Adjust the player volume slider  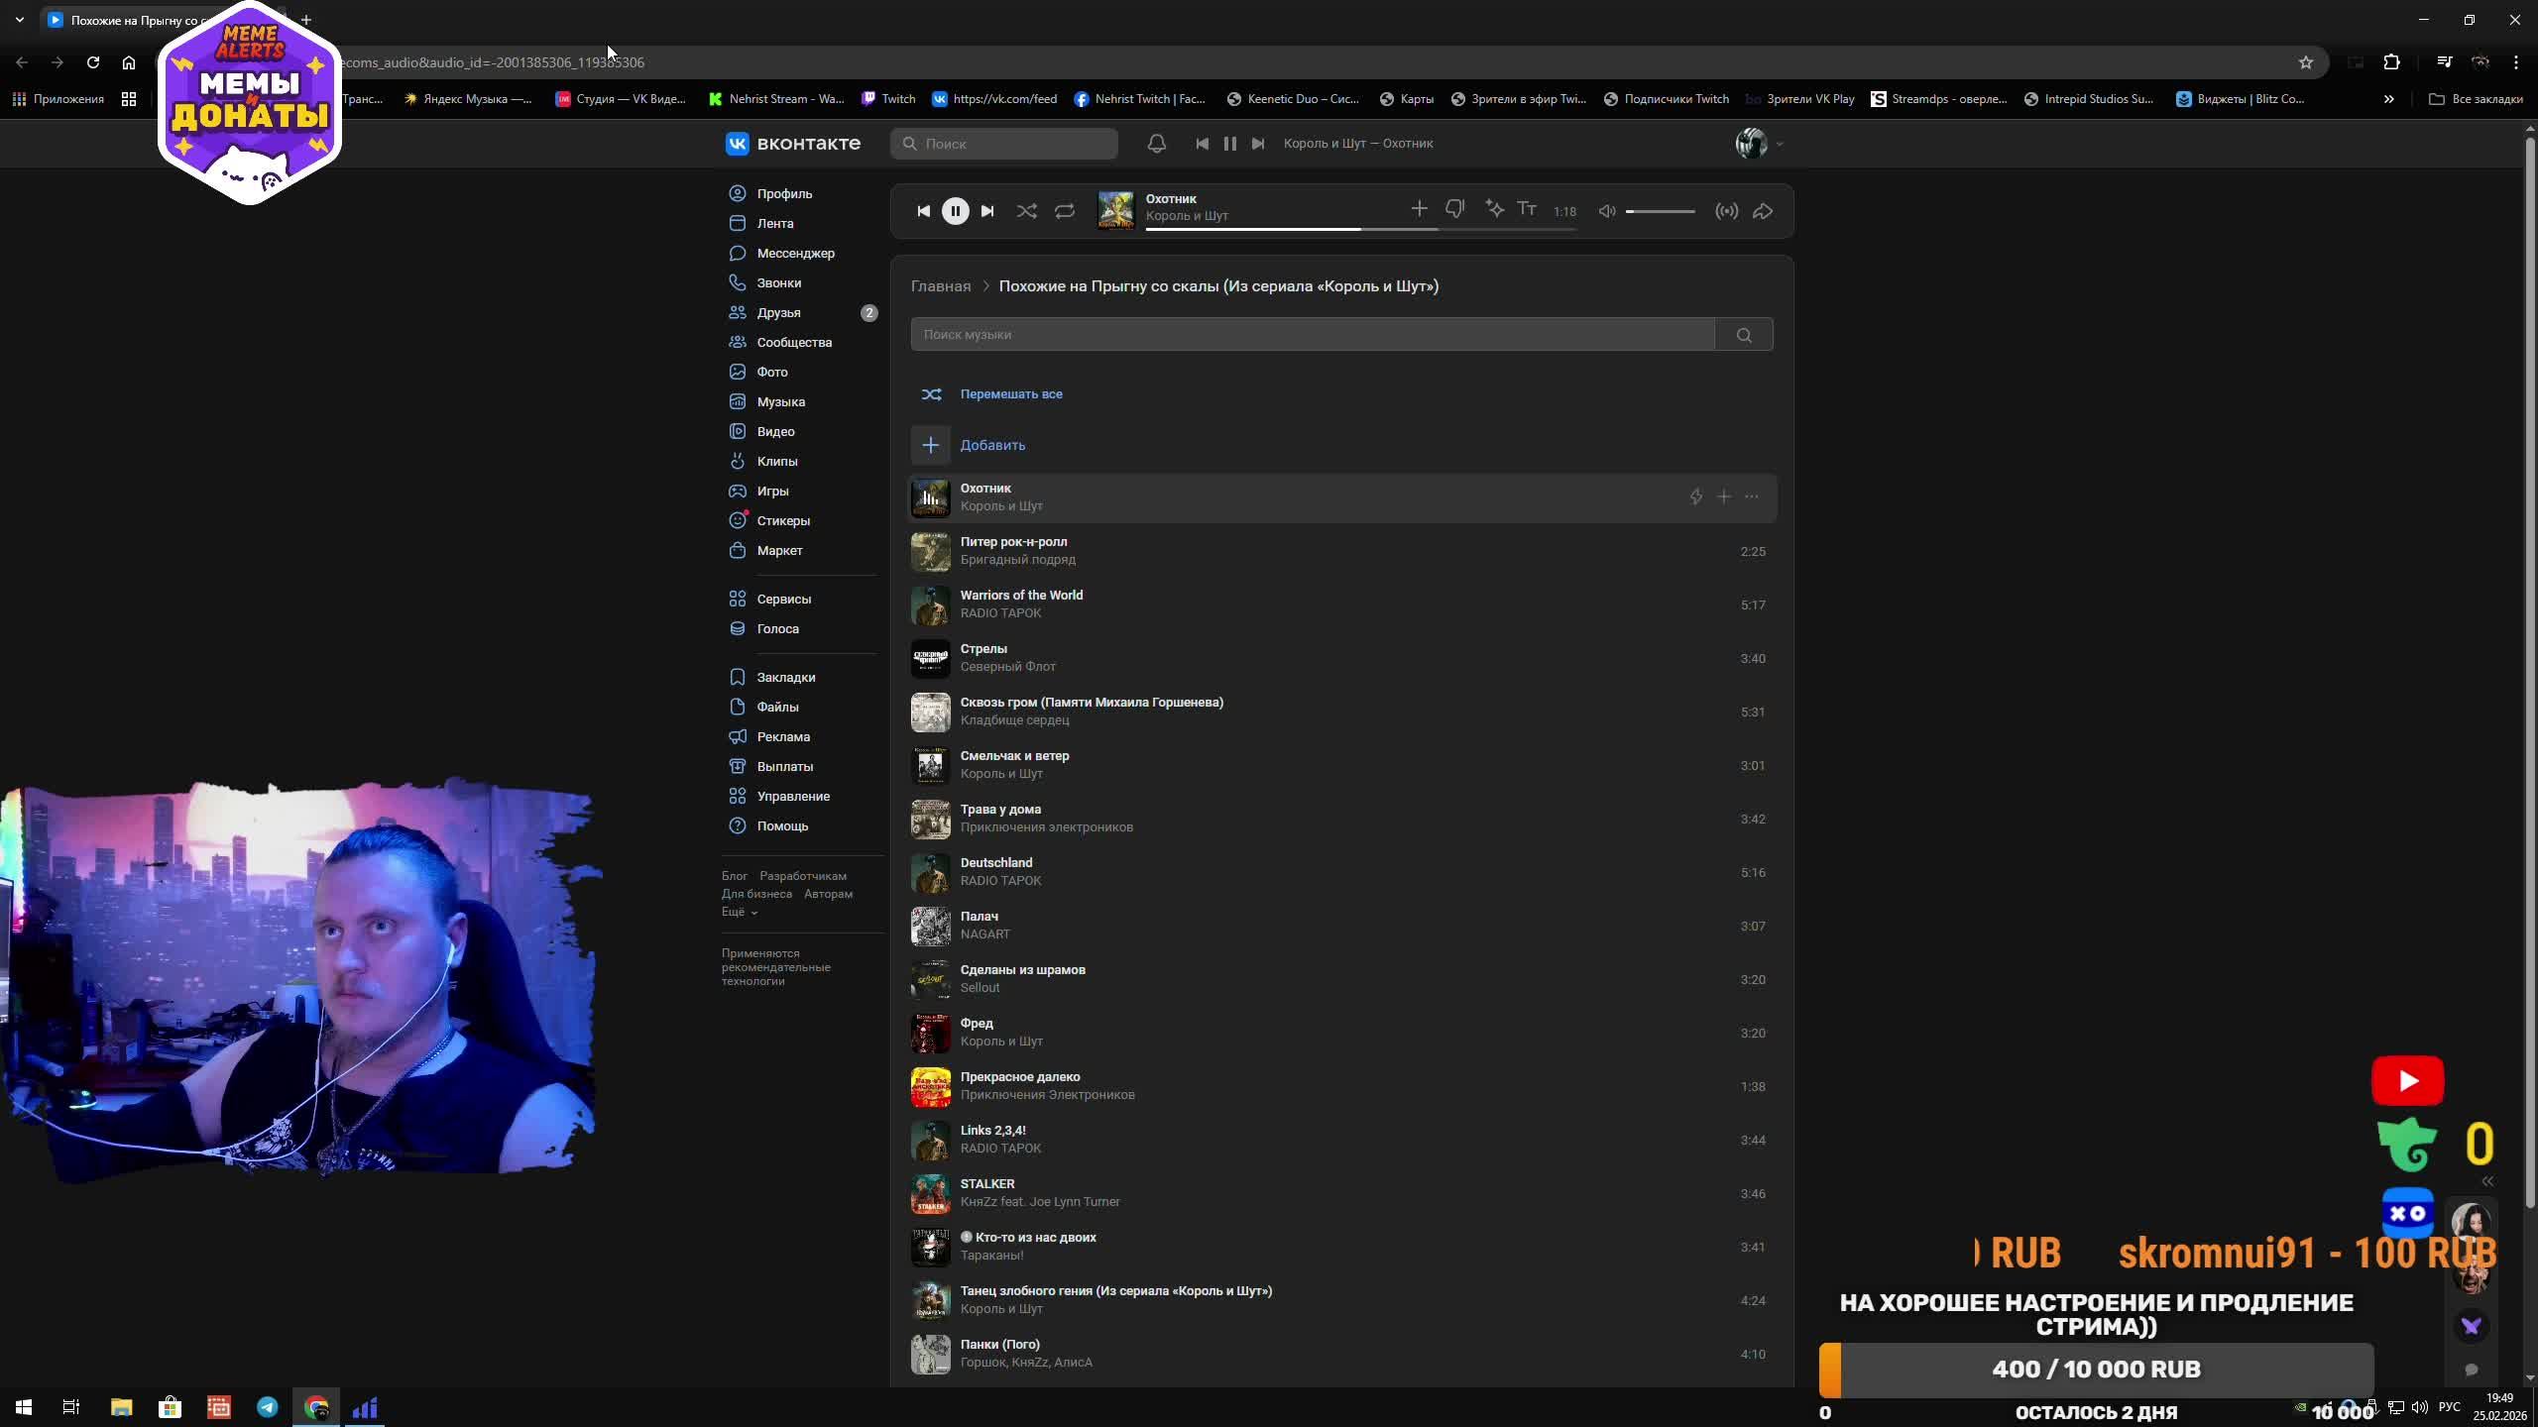pyautogui.click(x=1660, y=211)
